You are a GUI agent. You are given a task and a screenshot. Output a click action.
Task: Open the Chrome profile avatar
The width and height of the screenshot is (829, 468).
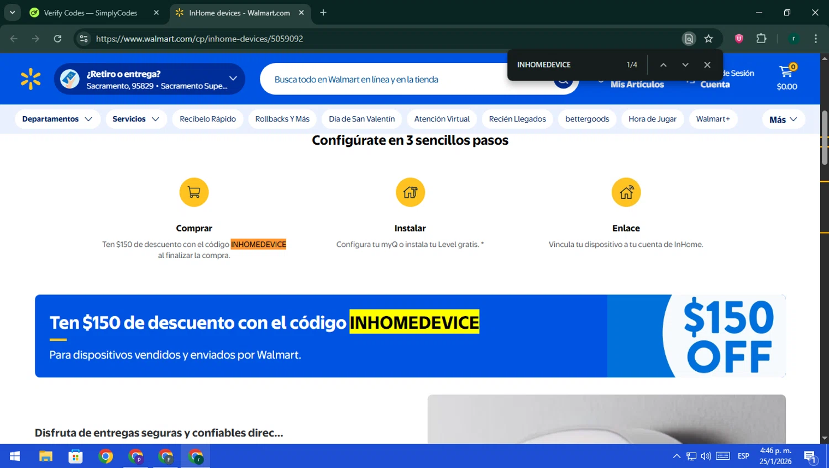point(794,39)
